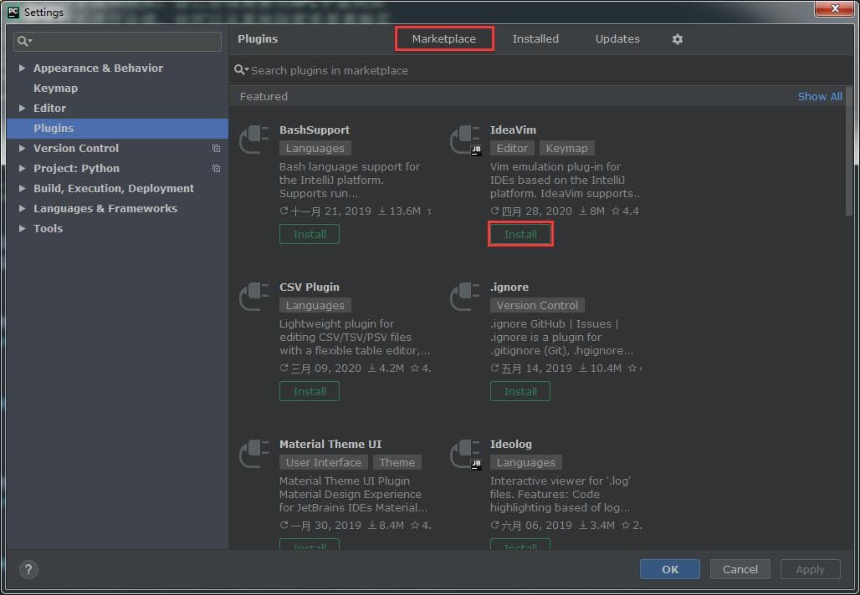860x595 pixels.
Task: Expand the Version Control arrow
Action: [22, 148]
